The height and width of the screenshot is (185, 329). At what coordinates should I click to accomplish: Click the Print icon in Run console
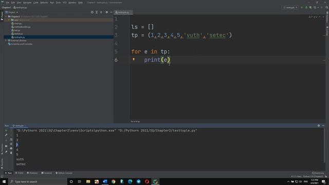pos(11,149)
